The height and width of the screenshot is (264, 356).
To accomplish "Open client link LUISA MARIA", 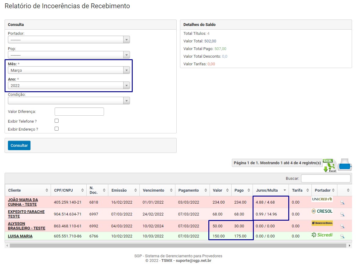I will pyautogui.click(x=20, y=236).
